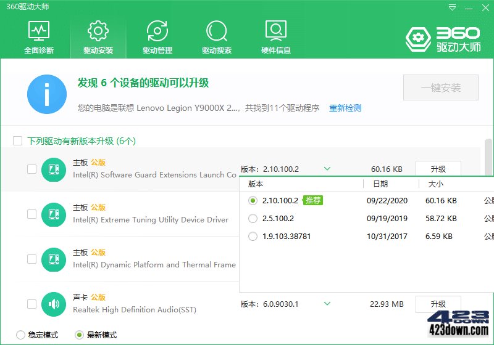The width and height of the screenshot is (494, 345).
Task: Open the 驱动管理 refresh icon
Action: [157, 31]
